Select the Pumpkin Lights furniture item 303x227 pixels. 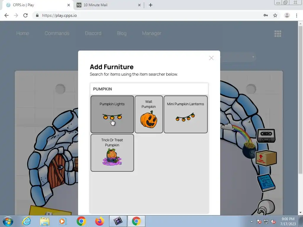pos(112,114)
